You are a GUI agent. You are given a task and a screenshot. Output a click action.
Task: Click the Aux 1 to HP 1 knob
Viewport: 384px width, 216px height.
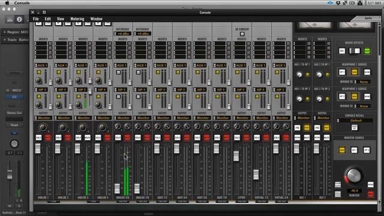tap(299, 74)
